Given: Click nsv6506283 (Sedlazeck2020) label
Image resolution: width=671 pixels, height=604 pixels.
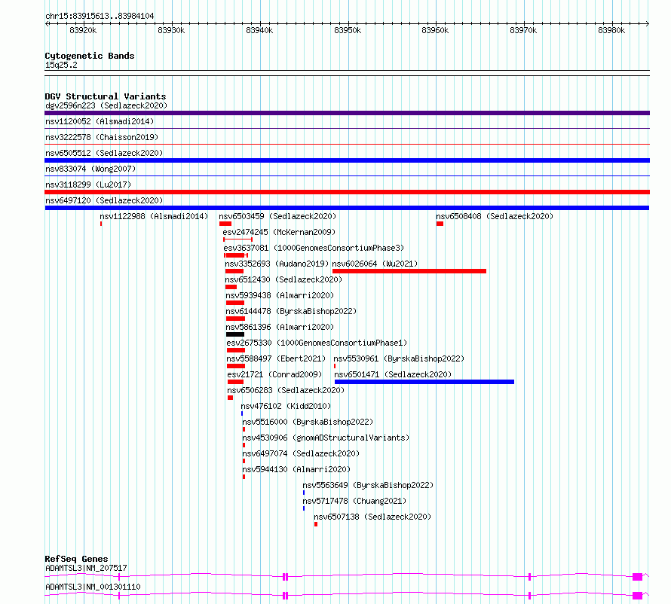Looking at the screenshot, I should point(286,390).
